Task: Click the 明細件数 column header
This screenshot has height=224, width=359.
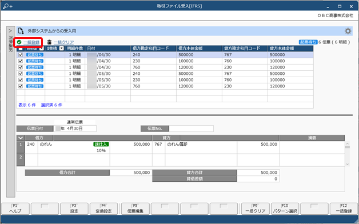Action: (x=75, y=48)
